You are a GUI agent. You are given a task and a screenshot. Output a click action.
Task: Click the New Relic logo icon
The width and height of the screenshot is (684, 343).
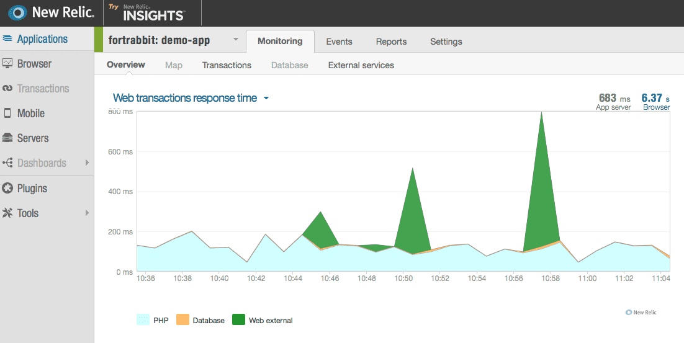coord(18,12)
